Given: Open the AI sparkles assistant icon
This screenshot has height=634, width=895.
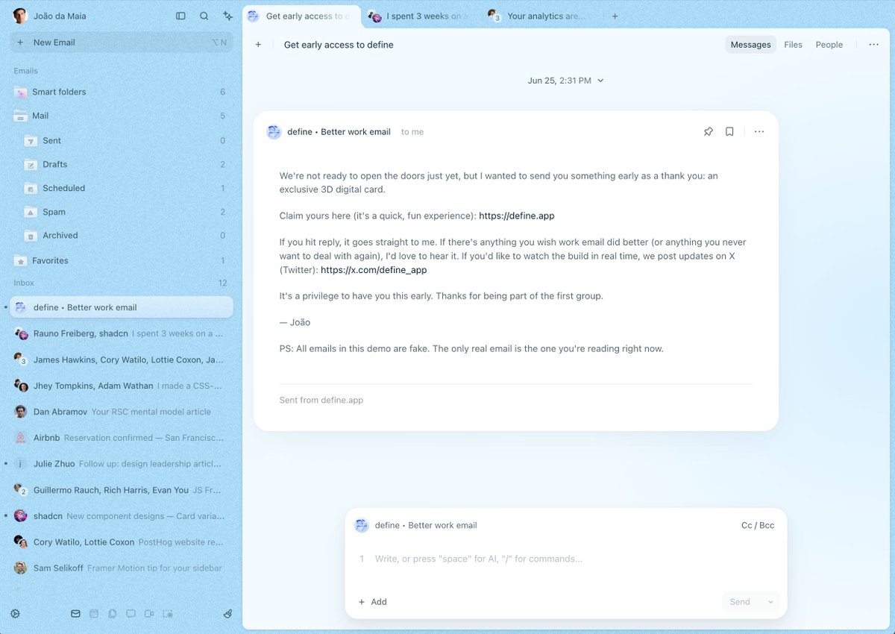Looking at the screenshot, I should point(228,16).
